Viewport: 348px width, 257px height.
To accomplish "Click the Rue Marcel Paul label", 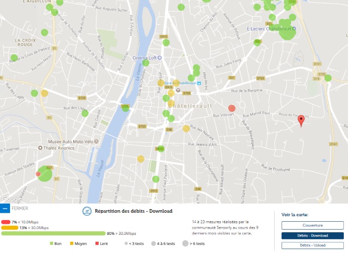I will (x=256, y=114).
